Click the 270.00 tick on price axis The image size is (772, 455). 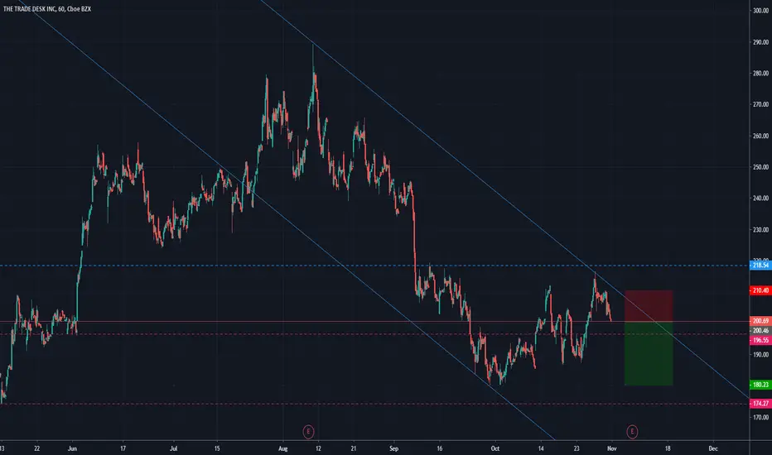pos(760,104)
